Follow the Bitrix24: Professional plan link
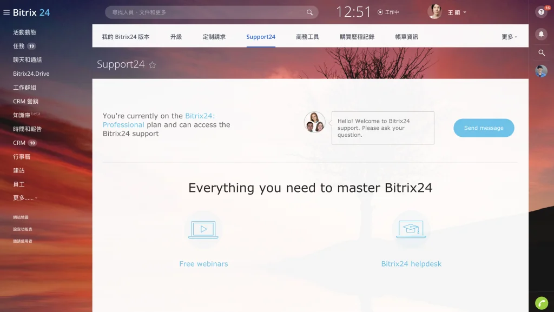Viewport: 554px width, 312px height. 200,116
